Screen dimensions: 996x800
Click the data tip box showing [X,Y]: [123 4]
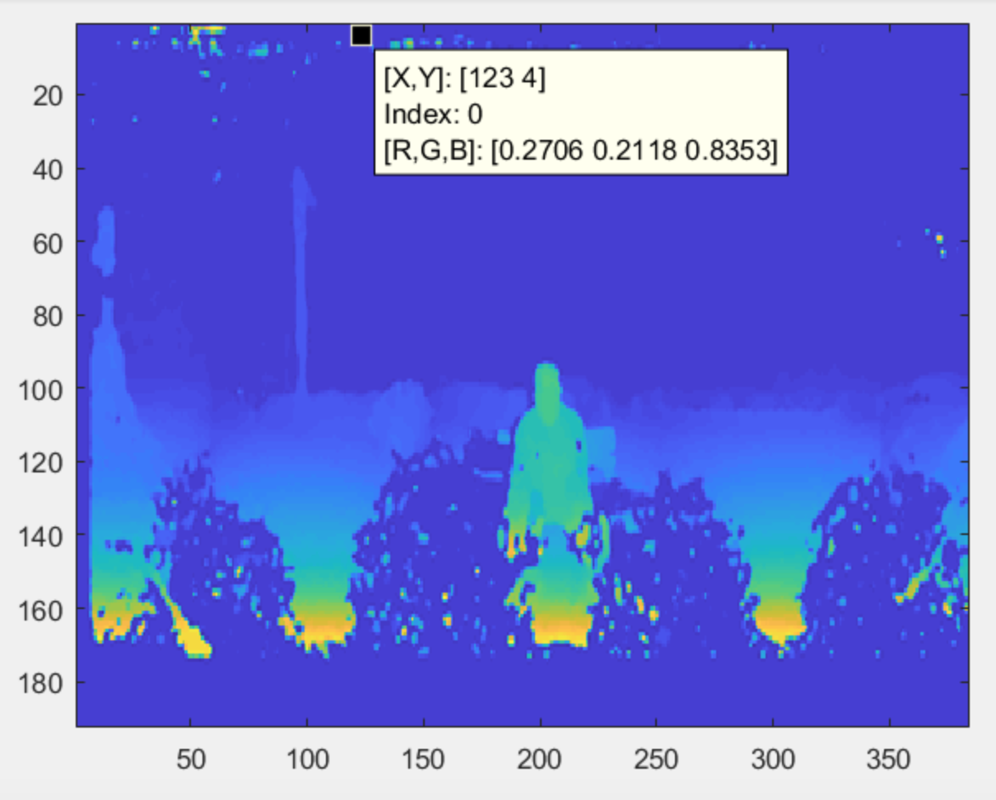click(x=581, y=112)
